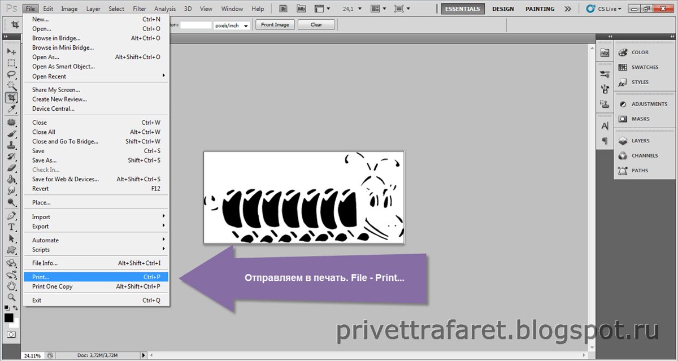Select the Eraser tool
This screenshot has width=678, height=361.
11,167
